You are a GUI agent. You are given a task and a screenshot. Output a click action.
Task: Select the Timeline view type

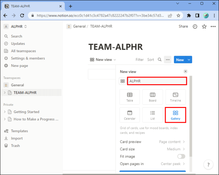pos(176,97)
